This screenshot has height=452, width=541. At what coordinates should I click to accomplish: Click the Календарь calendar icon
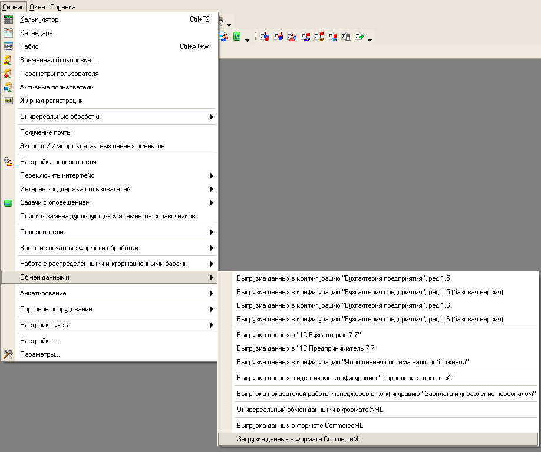point(8,33)
